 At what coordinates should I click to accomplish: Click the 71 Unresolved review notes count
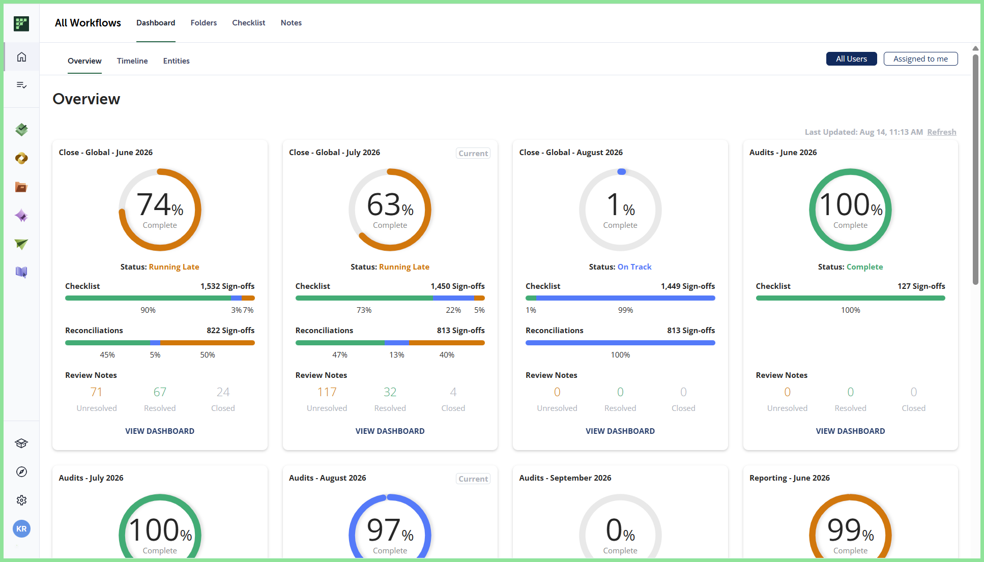coord(97,392)
